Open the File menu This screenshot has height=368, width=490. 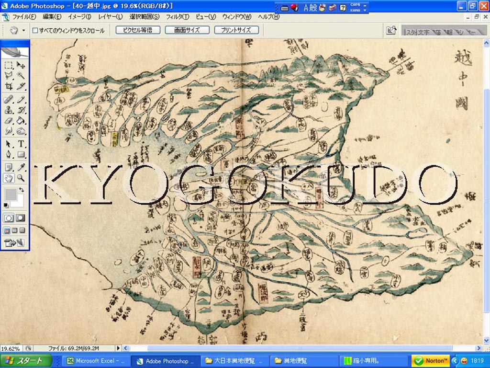(24, 17)
